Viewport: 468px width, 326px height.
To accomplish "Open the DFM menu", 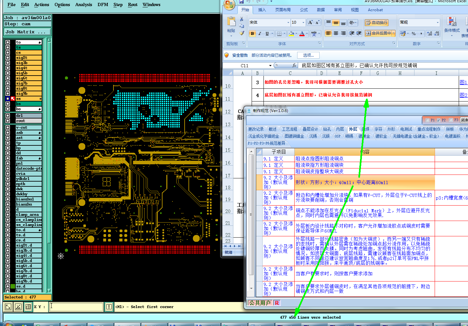I will pos(103,4).
